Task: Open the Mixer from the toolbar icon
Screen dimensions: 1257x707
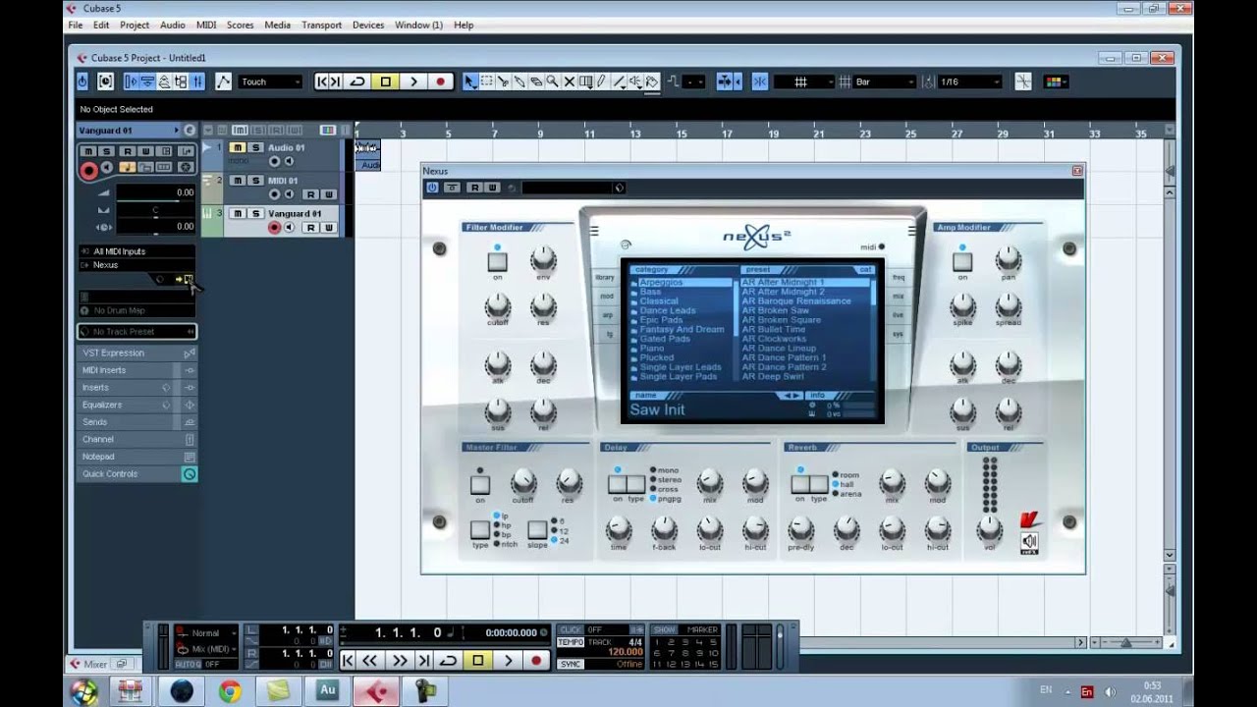Action: click(x=196, y=82)
